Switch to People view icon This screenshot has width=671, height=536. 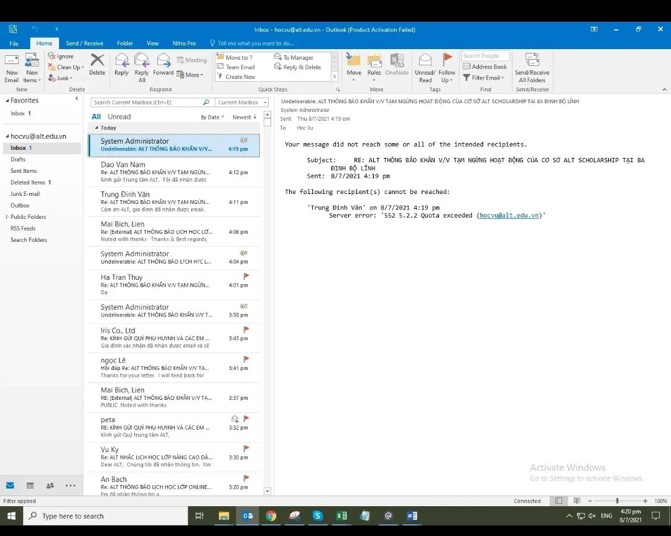point(50,486)
